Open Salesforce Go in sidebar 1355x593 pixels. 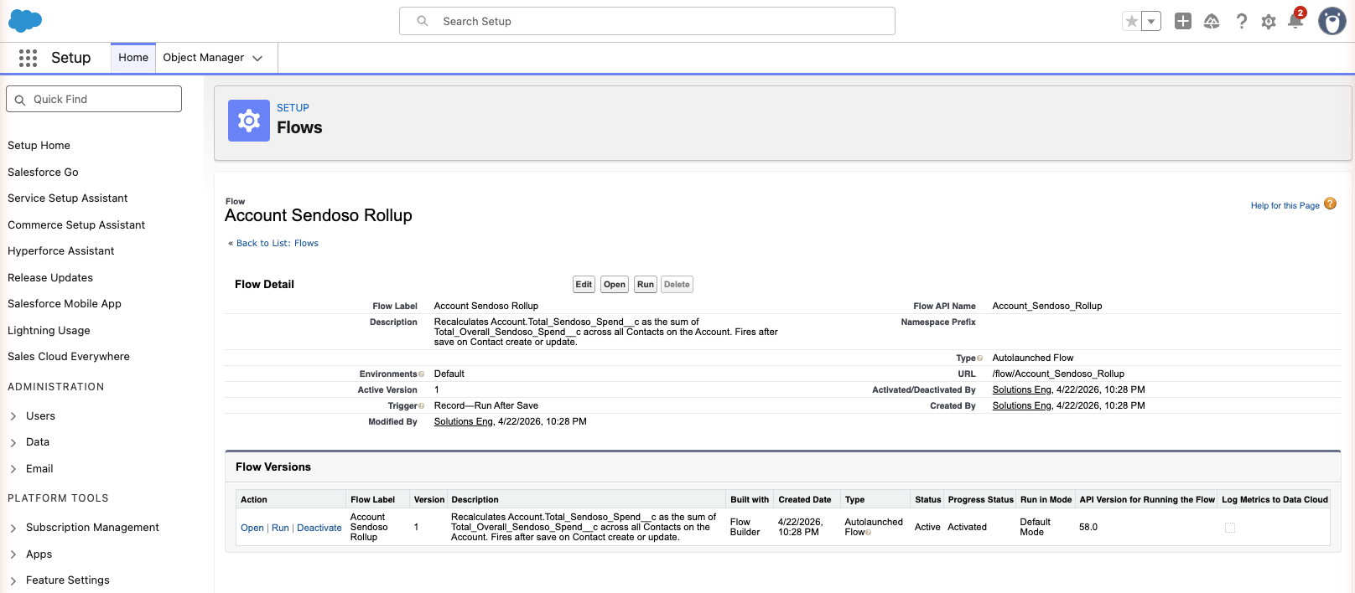tap(43, 172)
